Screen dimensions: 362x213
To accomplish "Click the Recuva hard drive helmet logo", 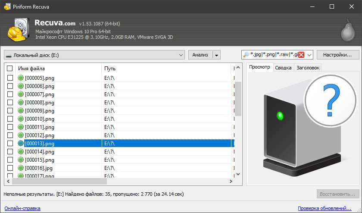I will pos(17,30).
